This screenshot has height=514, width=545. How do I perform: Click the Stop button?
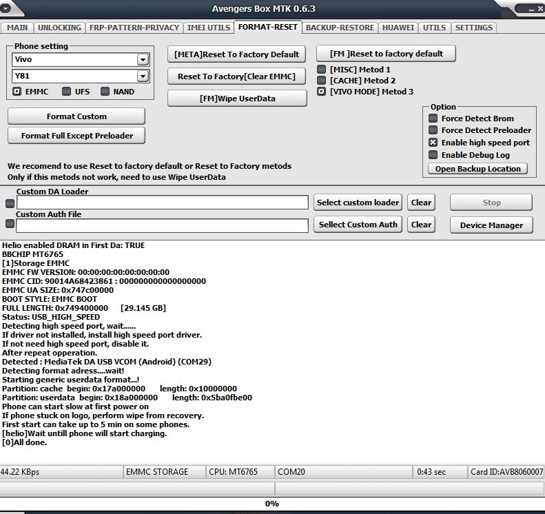(x=491, y=203)
